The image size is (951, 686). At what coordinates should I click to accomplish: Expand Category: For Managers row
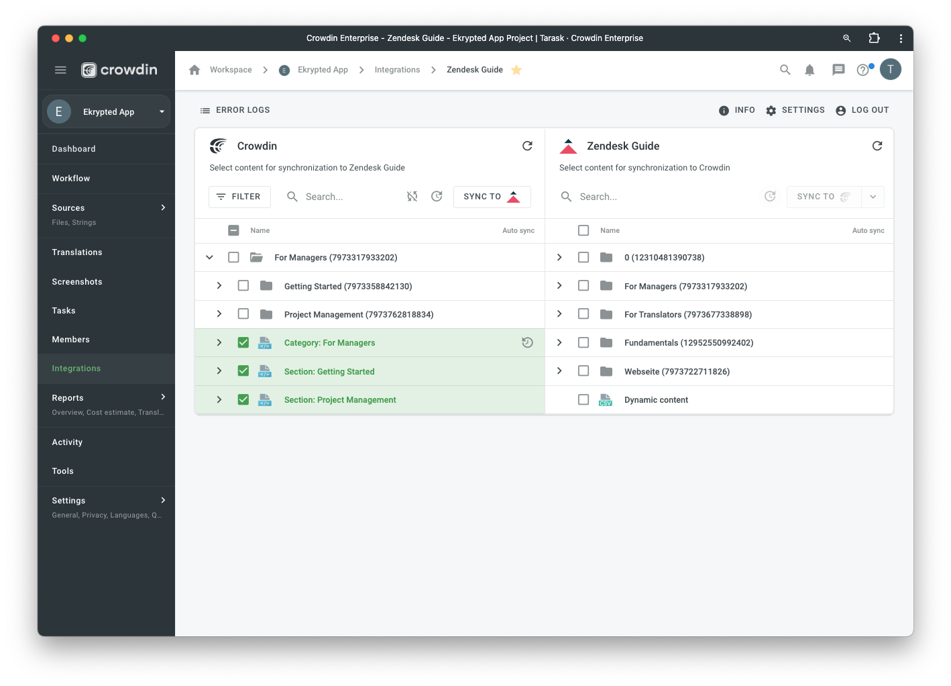tap(219, 342)
